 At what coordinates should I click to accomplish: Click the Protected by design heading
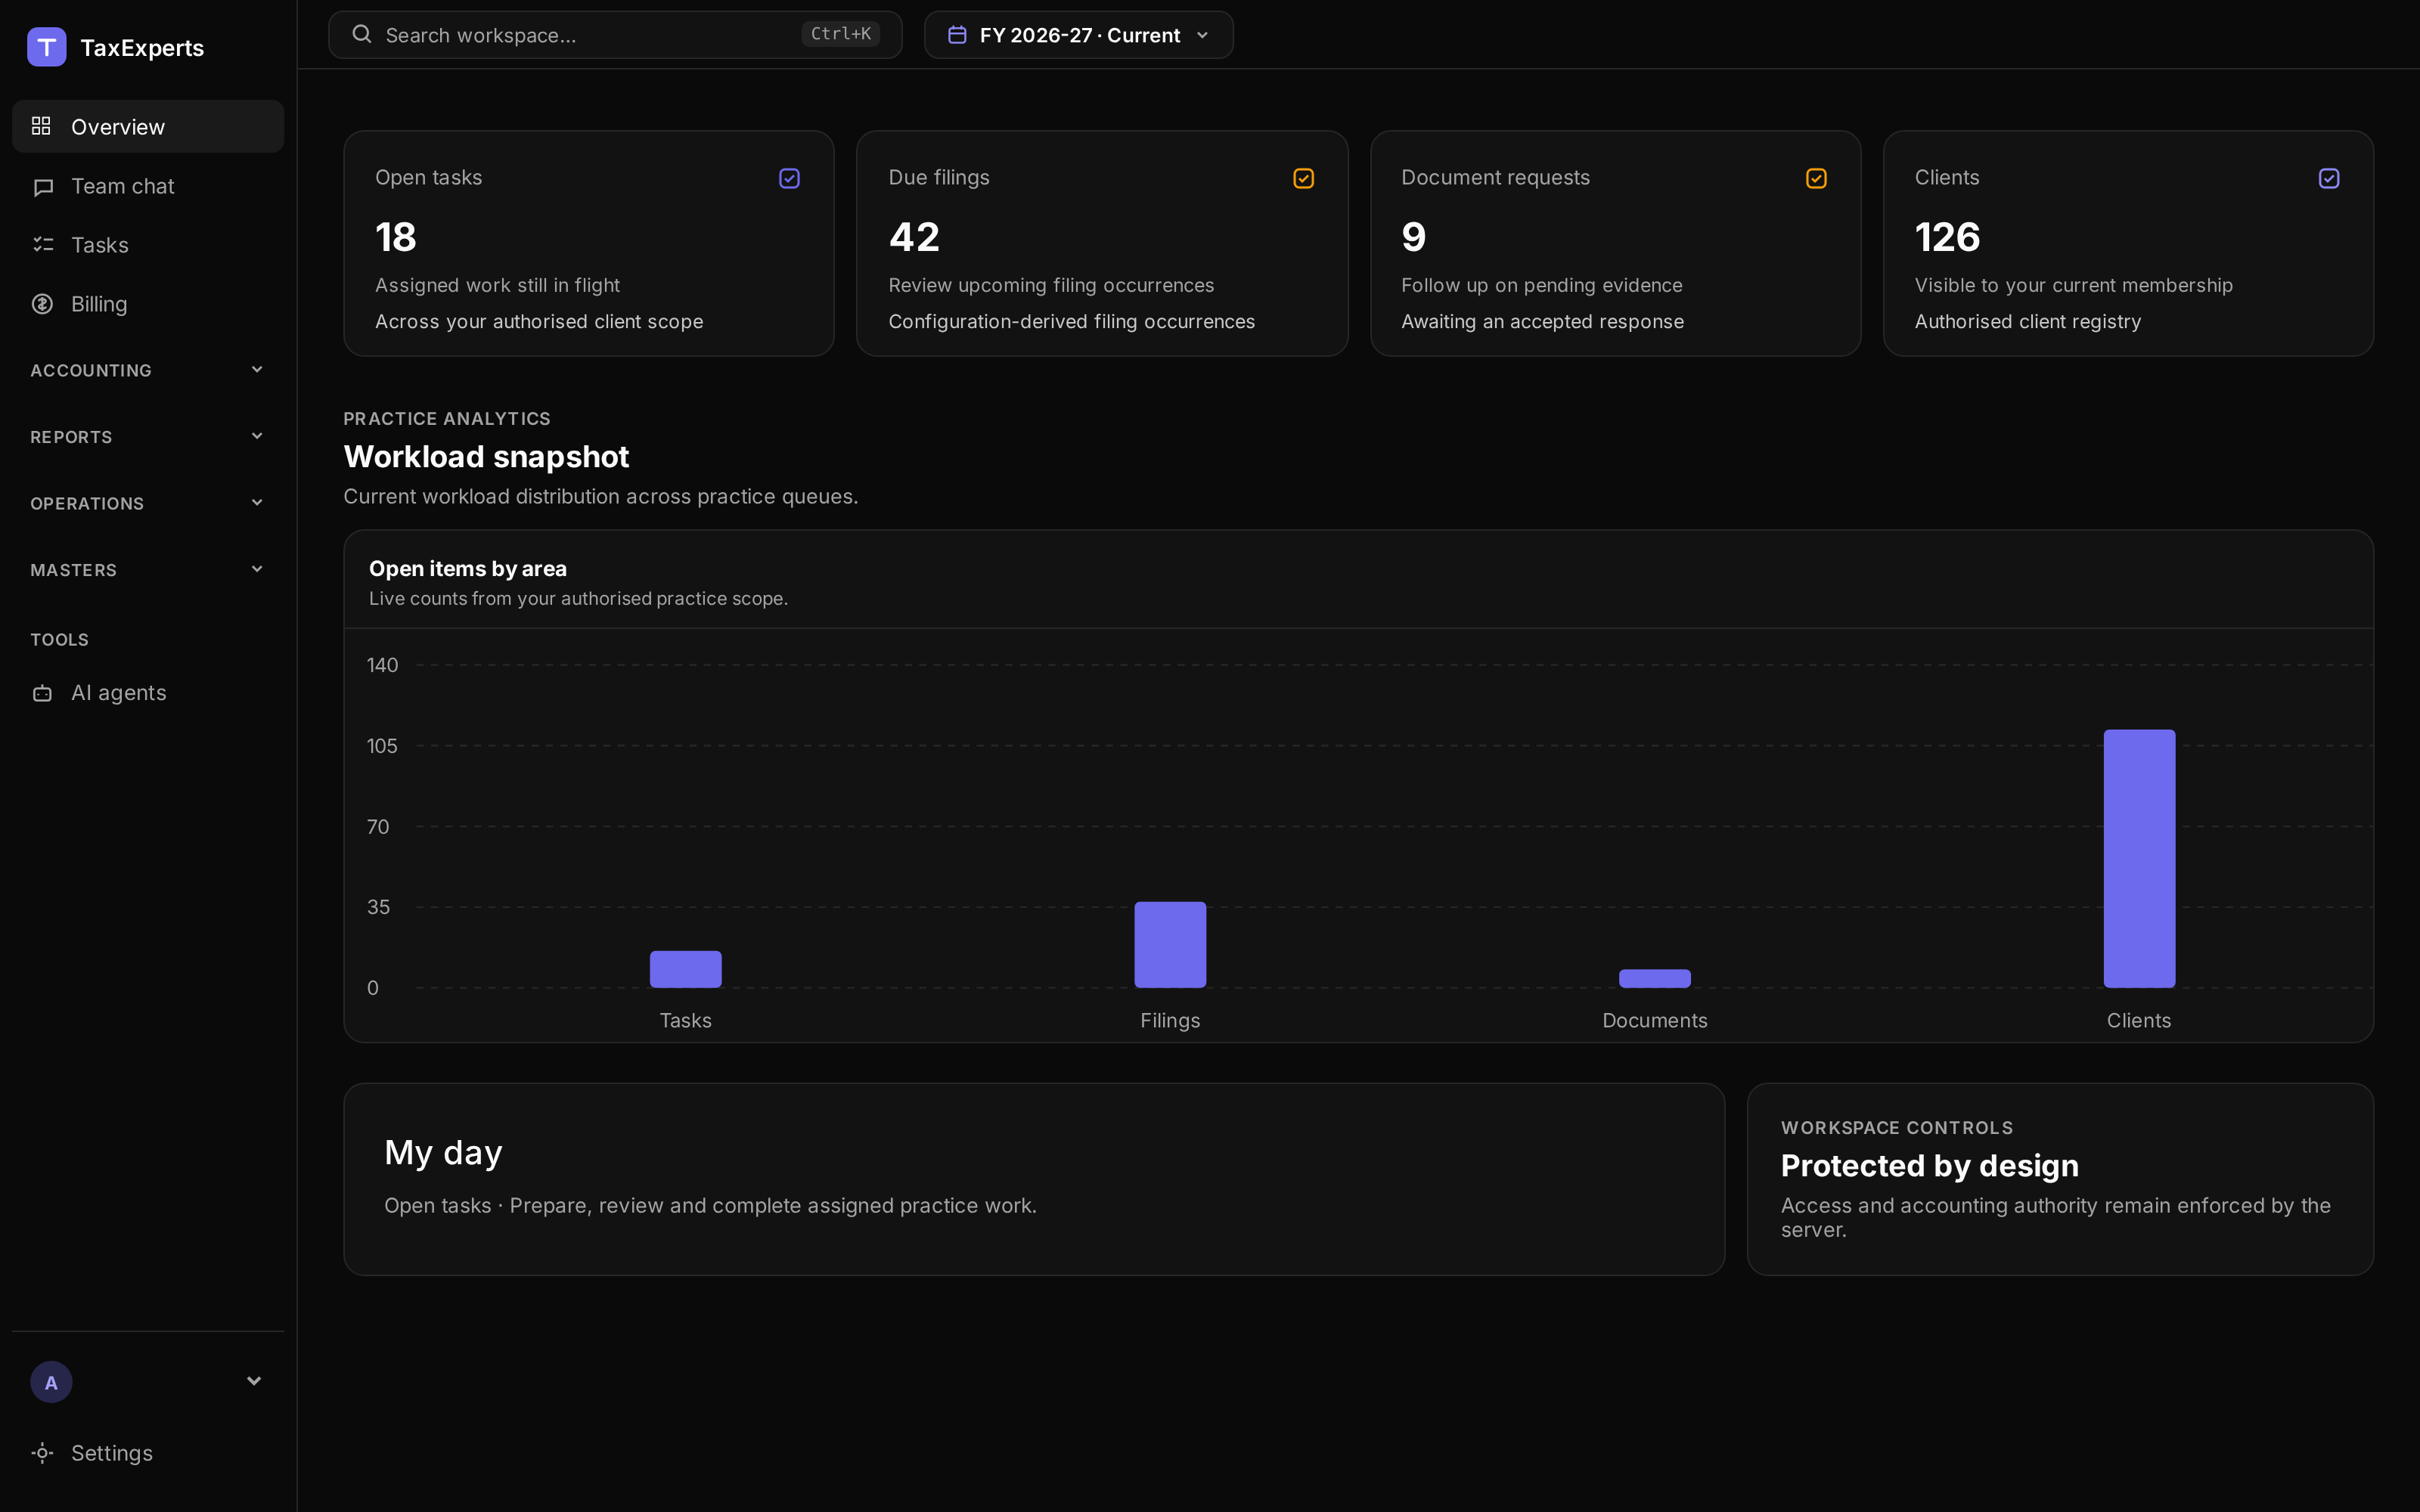tap(1929, 1166)
